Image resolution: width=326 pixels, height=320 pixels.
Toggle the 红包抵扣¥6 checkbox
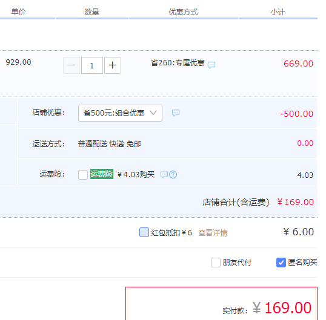(144, 232)
